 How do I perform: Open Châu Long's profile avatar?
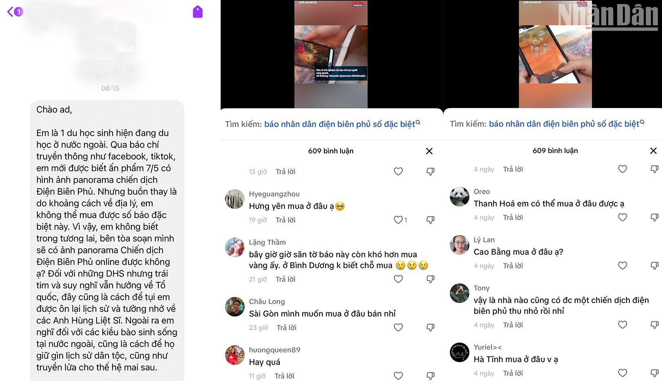pyautogui.click(x=235, y=307)
